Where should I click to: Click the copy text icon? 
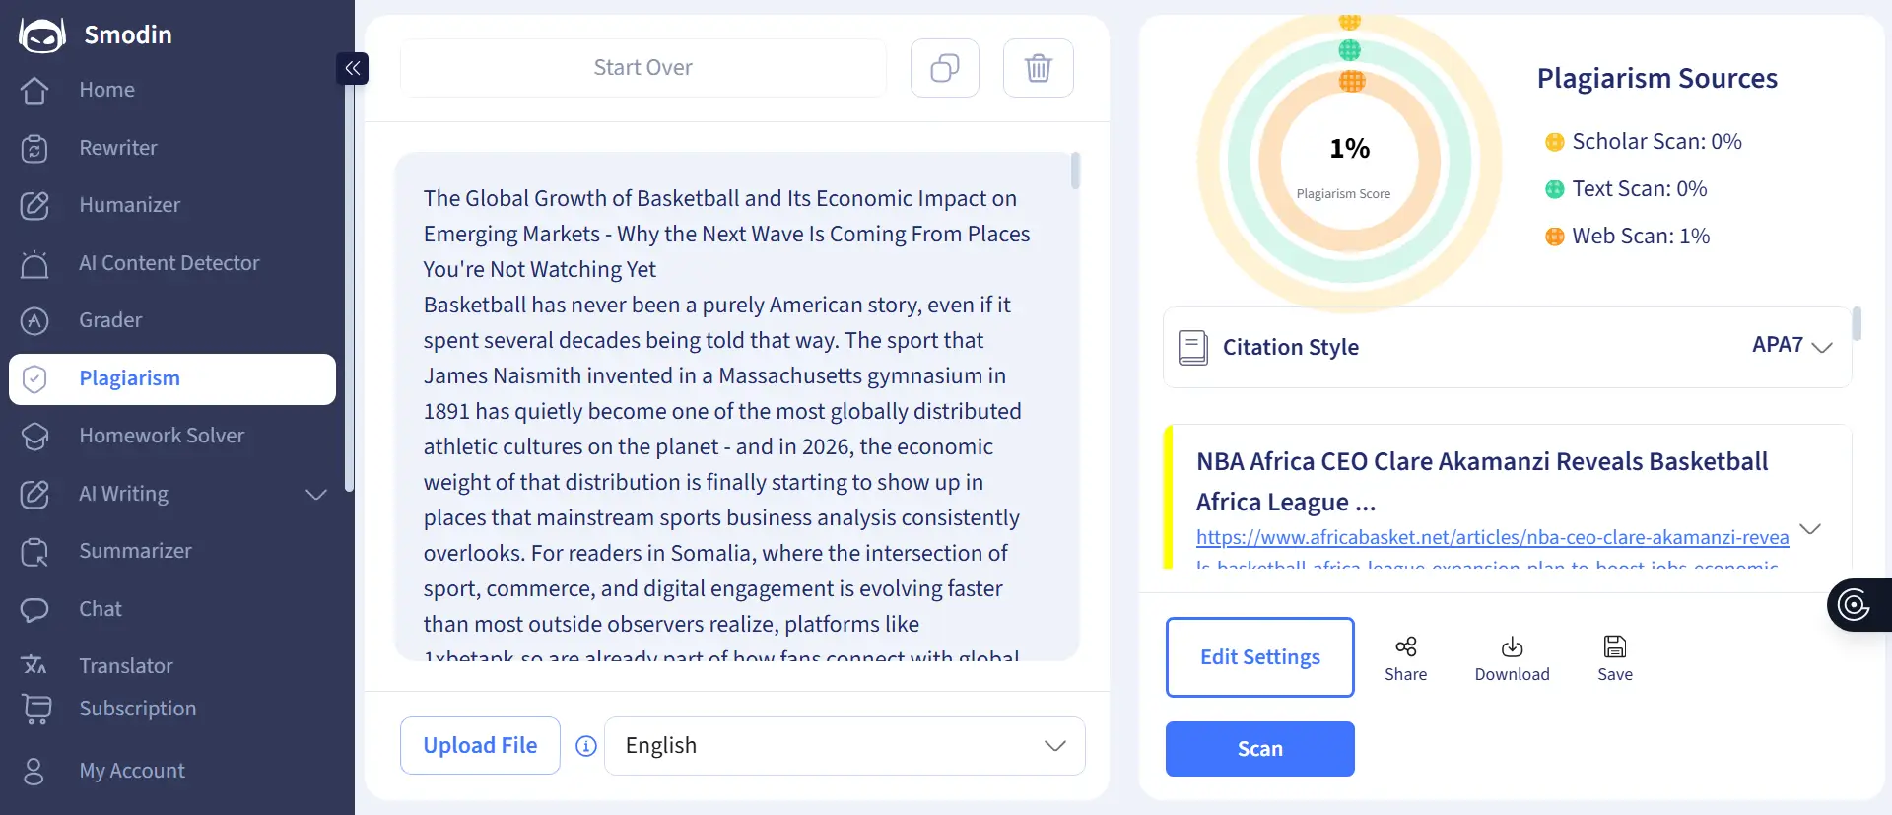coord(944,68)
